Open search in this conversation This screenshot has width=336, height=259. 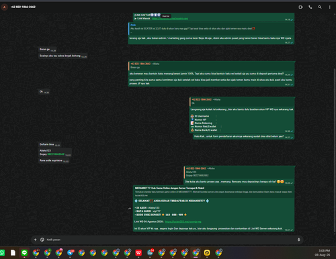tap(320, 7)
